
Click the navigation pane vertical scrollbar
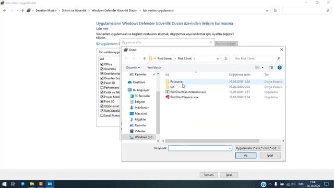tap(158, 113)
